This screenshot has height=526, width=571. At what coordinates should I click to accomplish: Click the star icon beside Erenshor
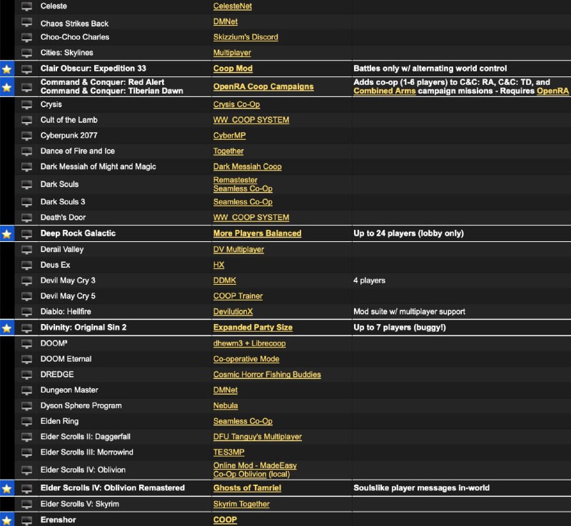[x=6, y=520]
